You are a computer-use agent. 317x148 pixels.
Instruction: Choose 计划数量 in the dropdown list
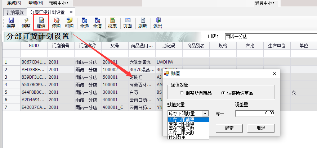point(188,137)
